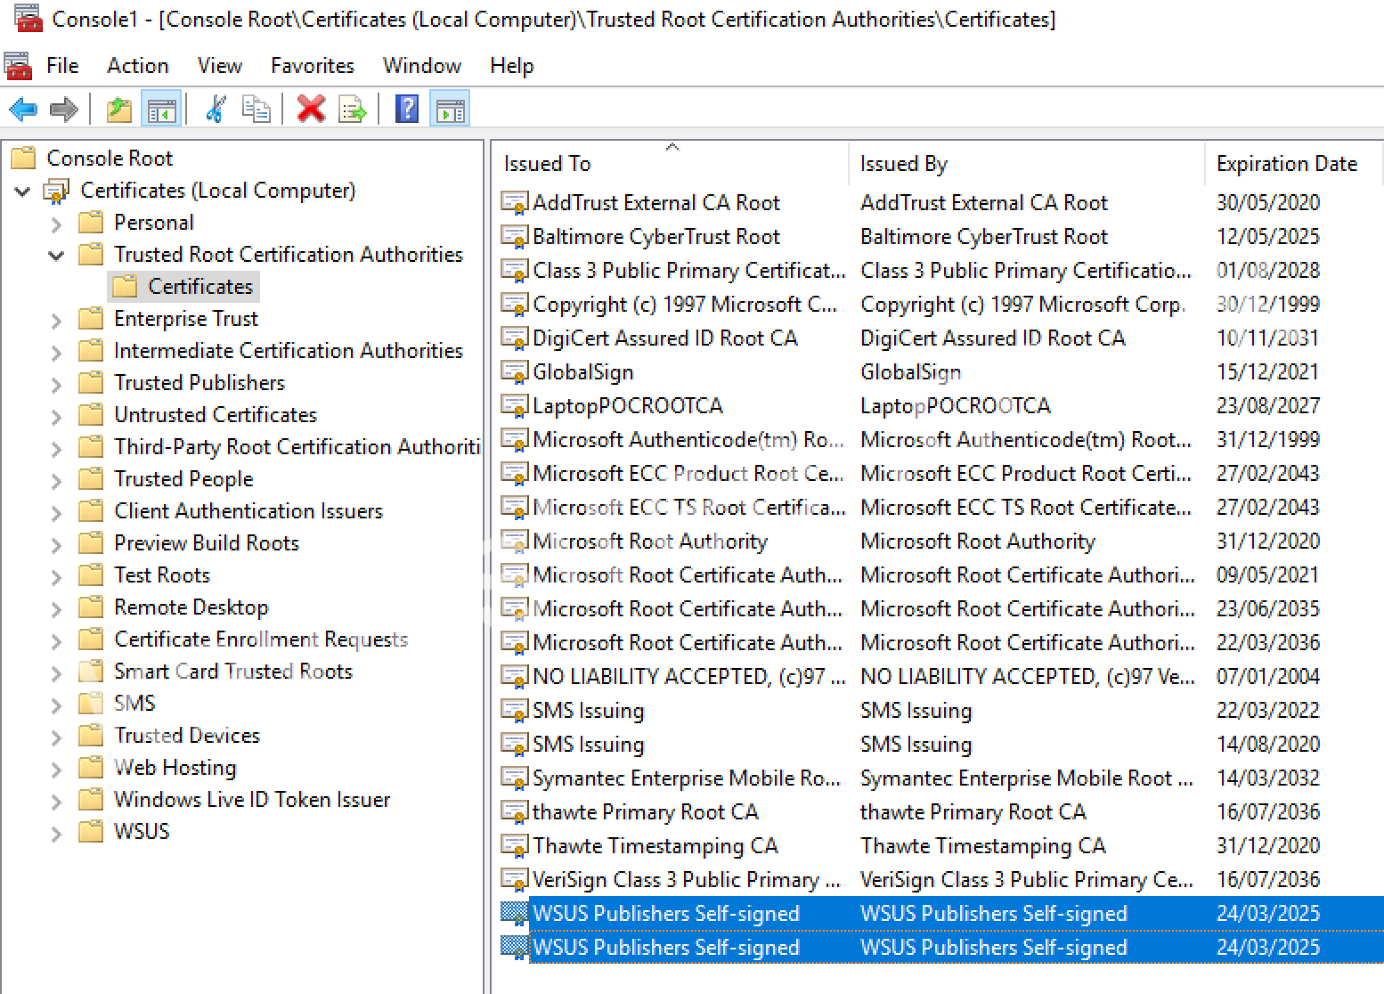Click the Back arrow in the toolbar

(23, 110)
